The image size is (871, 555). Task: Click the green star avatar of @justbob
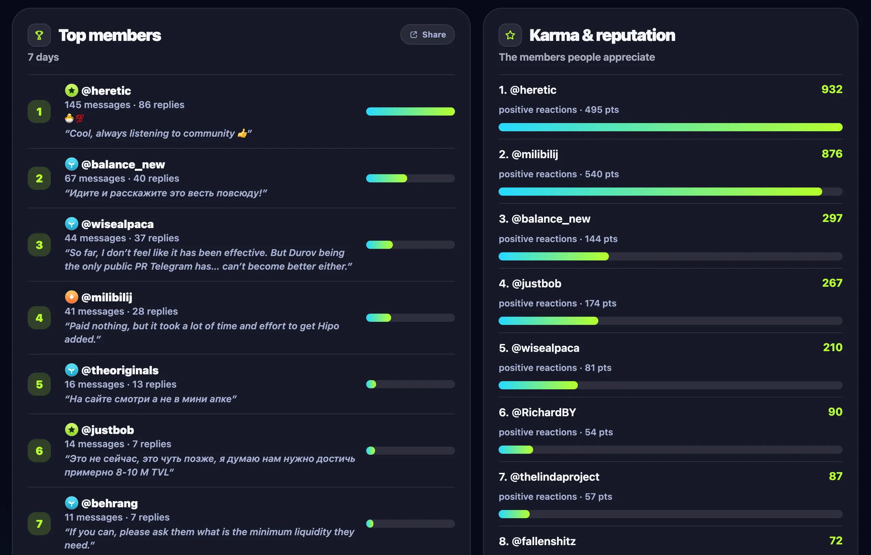[x=71, y=430]
